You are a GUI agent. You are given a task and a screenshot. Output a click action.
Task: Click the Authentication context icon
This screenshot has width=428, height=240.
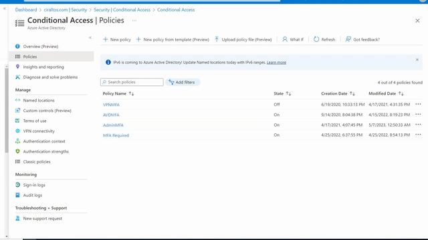coord(18,141)
